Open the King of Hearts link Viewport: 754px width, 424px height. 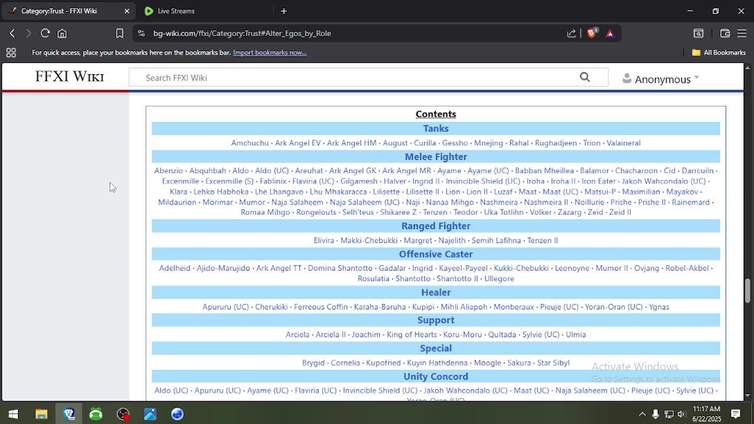(x=412, y=335)
